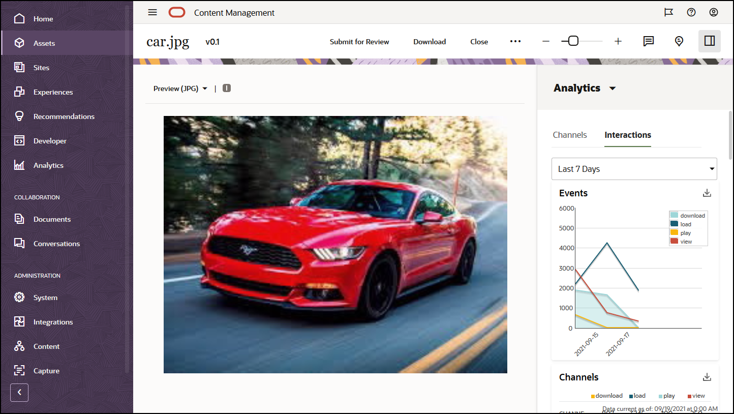Click the car.jpg file name title

coord(168,41)
